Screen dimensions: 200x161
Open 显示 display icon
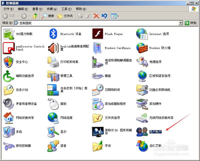pyautogui.click(x=53, y=132)
